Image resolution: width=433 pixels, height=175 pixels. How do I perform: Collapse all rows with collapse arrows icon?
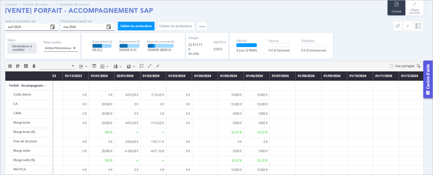pyautogui.click(x=157, y=66)
